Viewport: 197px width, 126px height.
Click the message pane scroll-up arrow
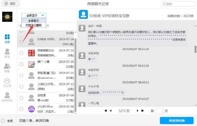(195, 26)
